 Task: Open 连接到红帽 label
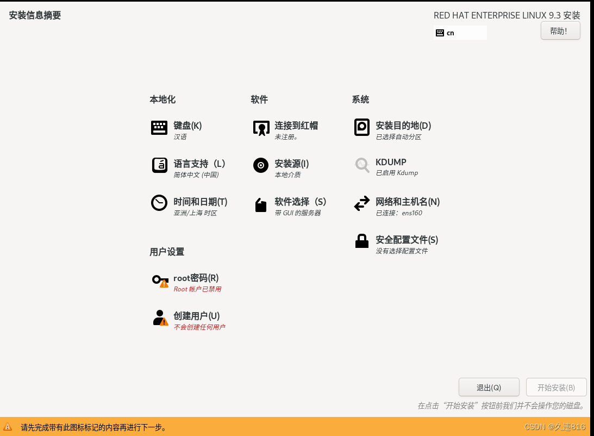[x=296, y=126]
